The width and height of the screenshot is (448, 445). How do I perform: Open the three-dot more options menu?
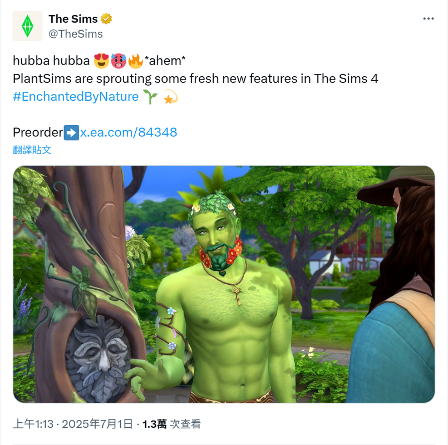pos(429,18)
